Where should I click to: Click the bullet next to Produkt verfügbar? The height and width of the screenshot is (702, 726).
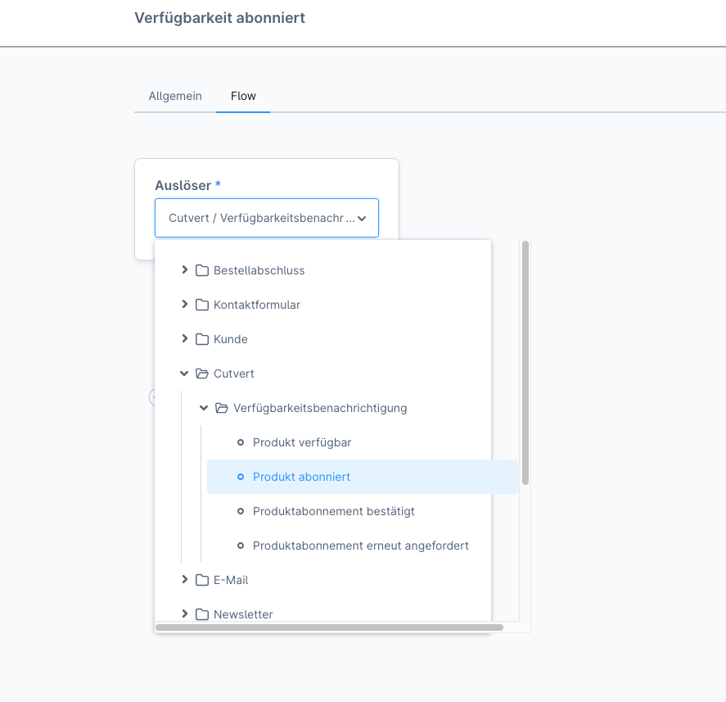point(241,442)
